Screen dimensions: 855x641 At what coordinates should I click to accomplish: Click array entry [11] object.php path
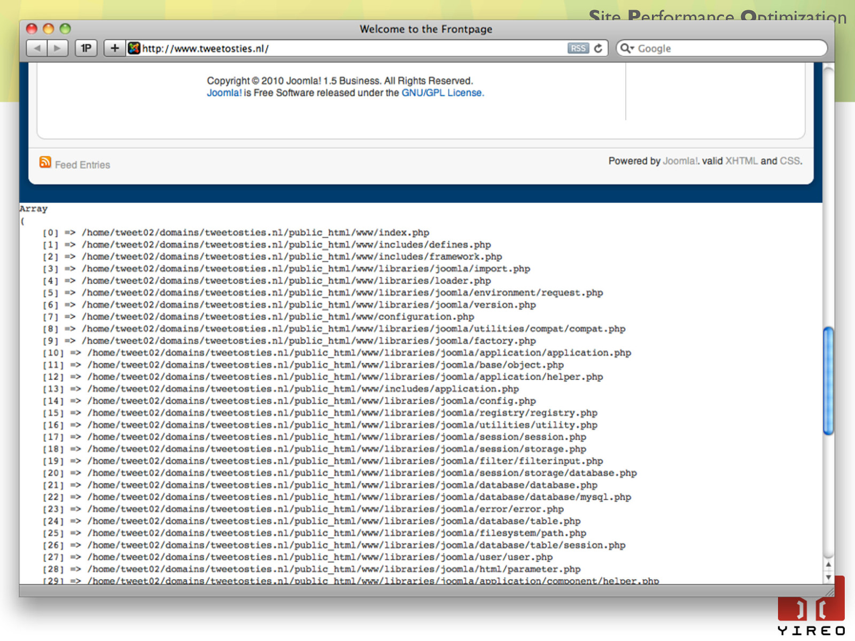(325, 365)
